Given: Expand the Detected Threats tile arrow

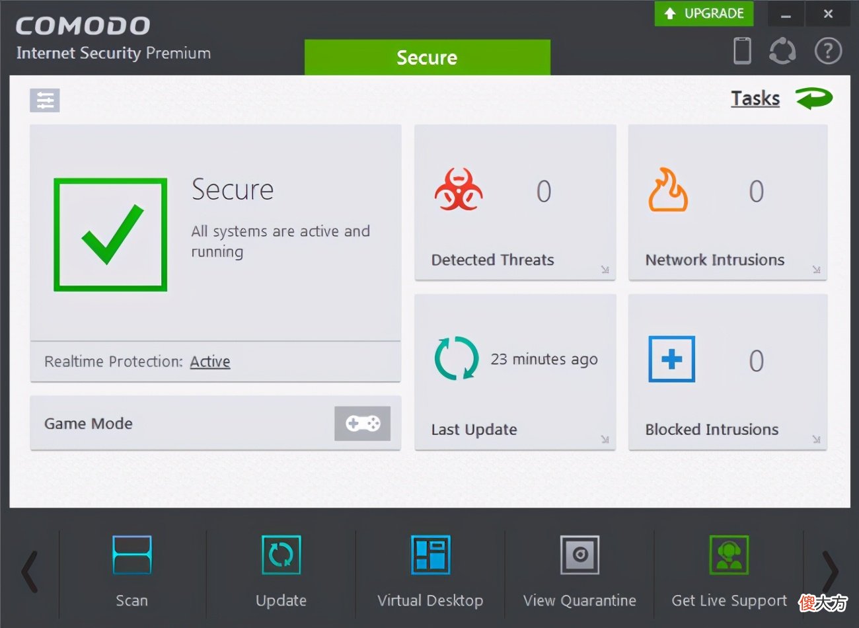Looking at the screenshot, I should click(605, 269).
